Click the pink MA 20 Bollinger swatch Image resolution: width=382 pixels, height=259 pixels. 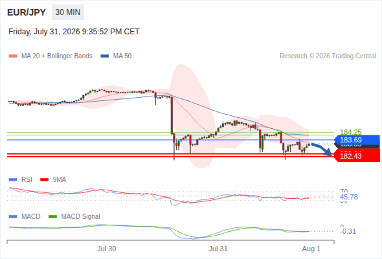tap(13, 56)
